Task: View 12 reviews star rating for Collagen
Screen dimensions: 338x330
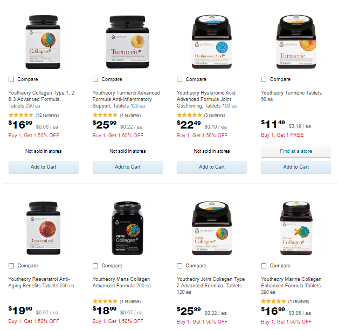Action: coord(33,115)
